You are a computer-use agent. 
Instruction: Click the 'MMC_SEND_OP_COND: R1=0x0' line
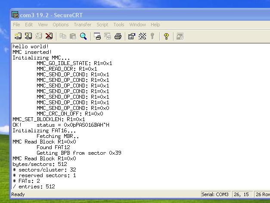click(x=73, y=108)
